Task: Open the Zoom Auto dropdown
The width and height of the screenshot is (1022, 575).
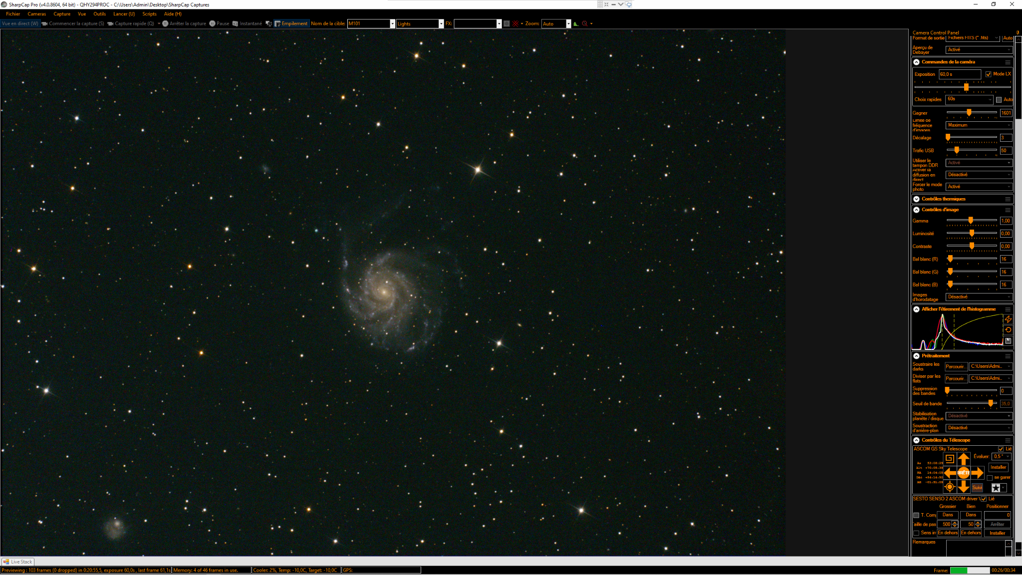Action: 568,23
